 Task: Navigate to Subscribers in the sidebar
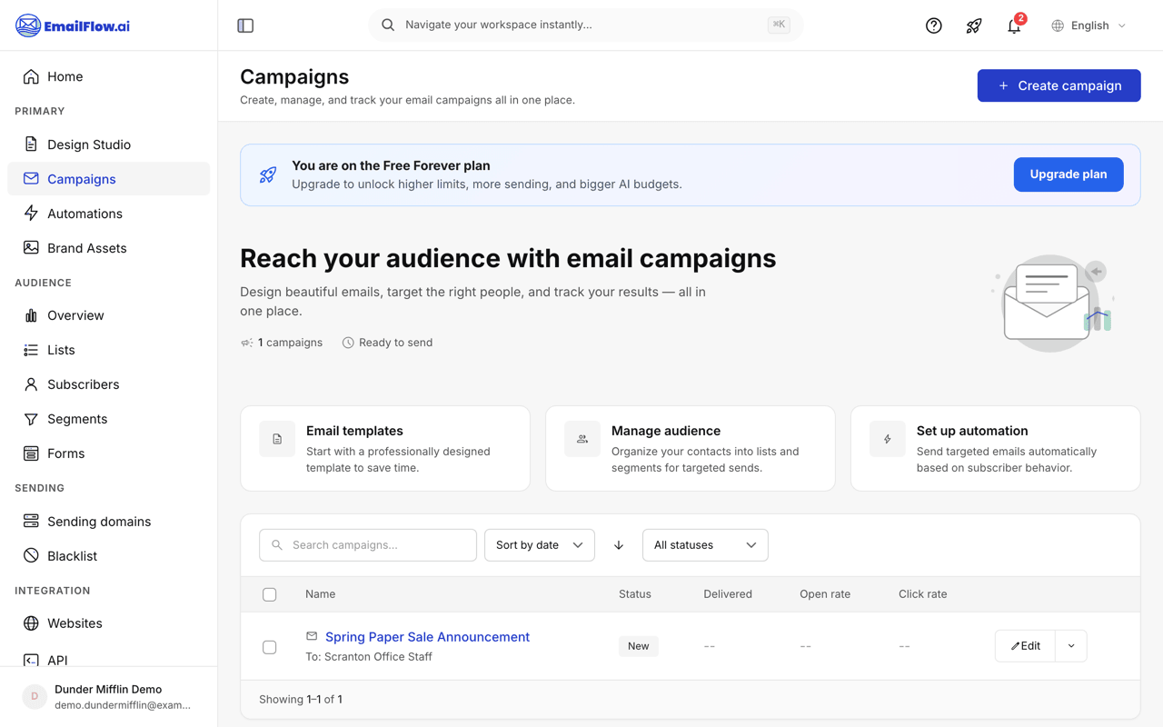point(109,384)
